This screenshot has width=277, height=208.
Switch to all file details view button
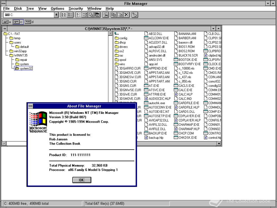click(70, 15)
